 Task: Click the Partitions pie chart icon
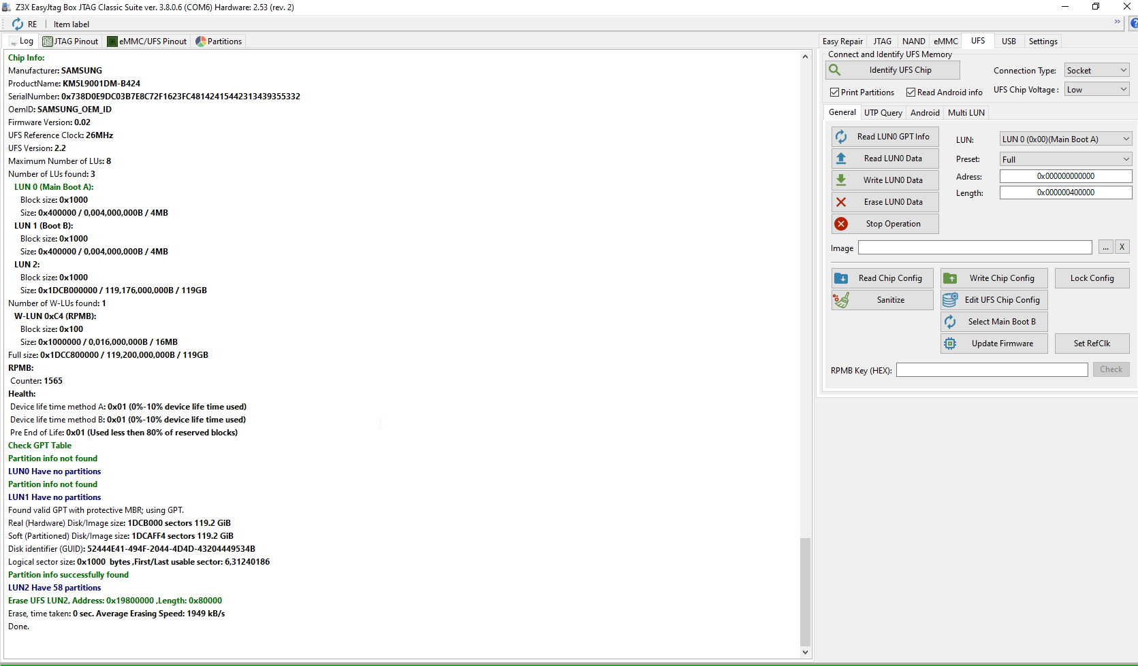[x=201, y=41]
